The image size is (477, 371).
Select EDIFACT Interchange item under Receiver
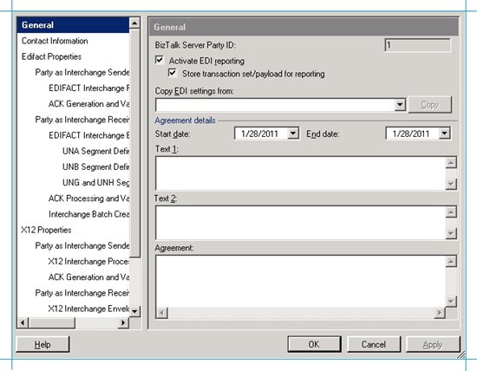(88, 135)
